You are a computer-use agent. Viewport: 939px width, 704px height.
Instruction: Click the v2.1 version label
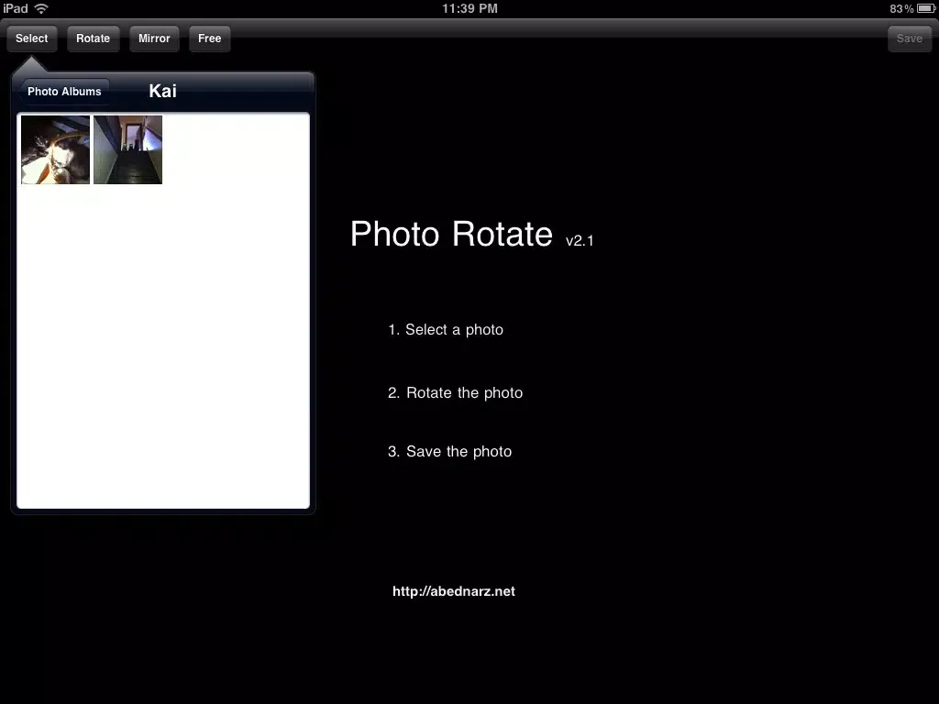tap(580, 241)
